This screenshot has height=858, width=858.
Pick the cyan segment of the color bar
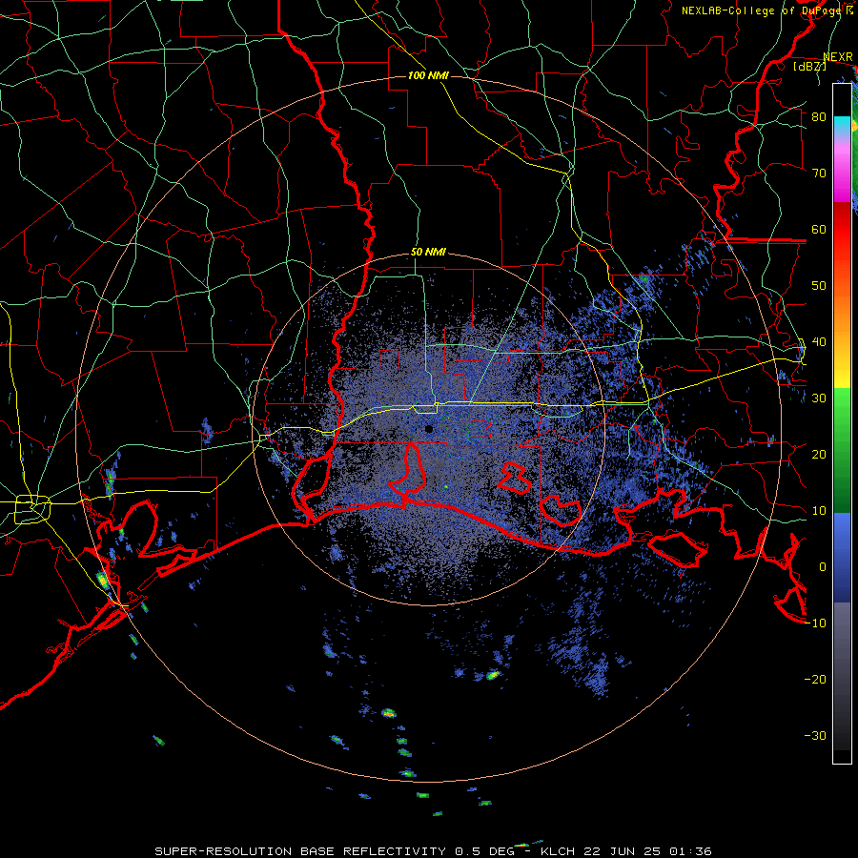click(x=842, y=123)
